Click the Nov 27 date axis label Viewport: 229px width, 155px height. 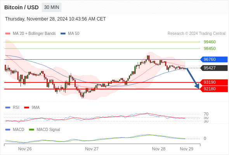[92, 149]
